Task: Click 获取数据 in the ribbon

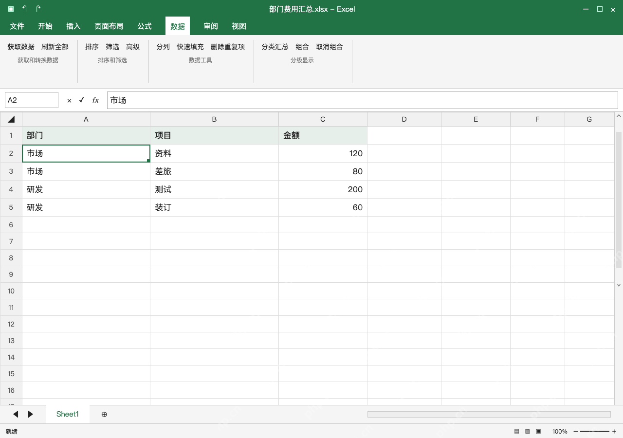Action: coord(21,47)
